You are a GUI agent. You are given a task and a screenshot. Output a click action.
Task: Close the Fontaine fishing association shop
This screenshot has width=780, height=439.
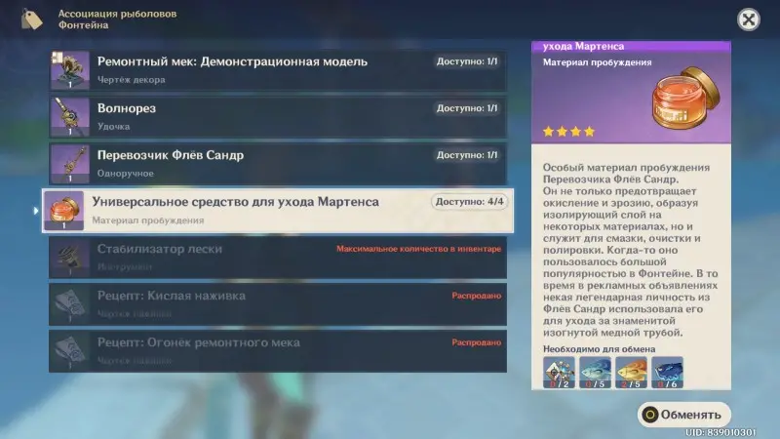(748, 20)
